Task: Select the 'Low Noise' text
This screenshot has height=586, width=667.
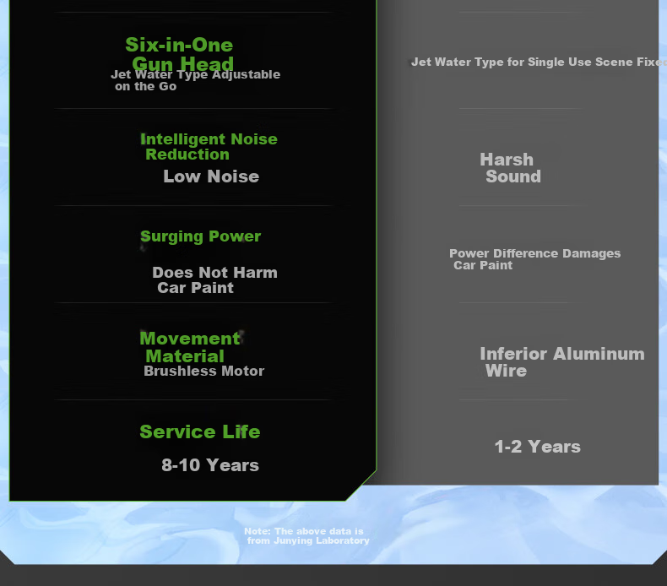Action: [x=211, y=176]
